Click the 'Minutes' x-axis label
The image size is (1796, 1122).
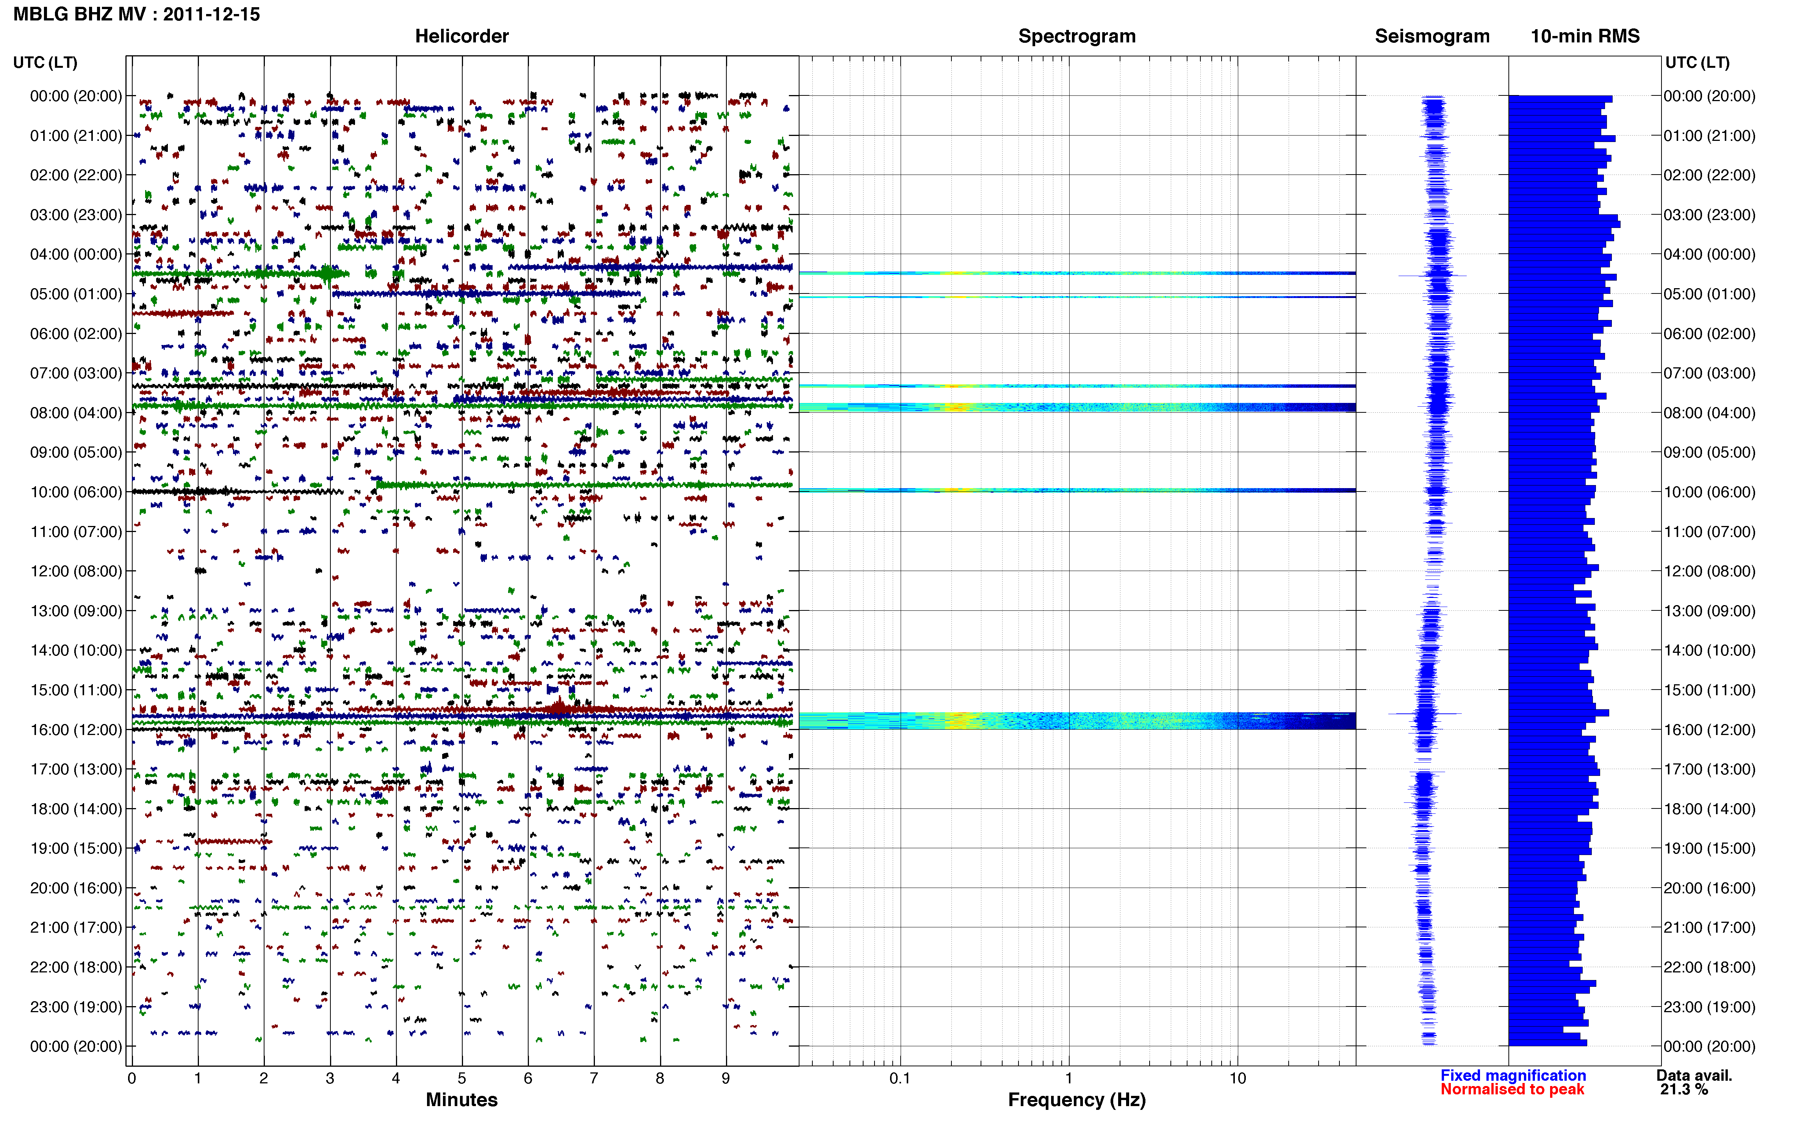pos(461,1100)
